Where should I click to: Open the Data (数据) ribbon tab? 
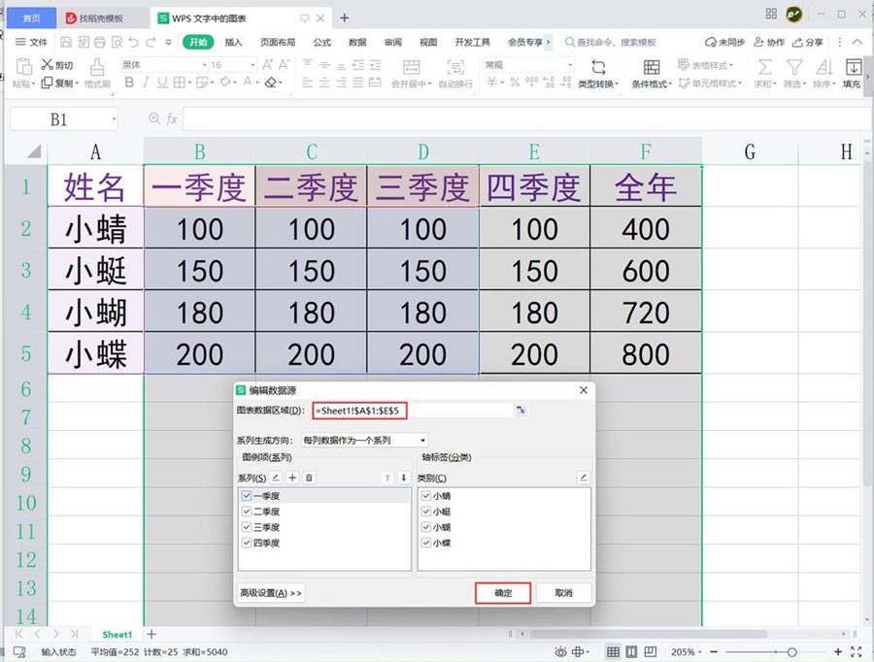[357, 42]
